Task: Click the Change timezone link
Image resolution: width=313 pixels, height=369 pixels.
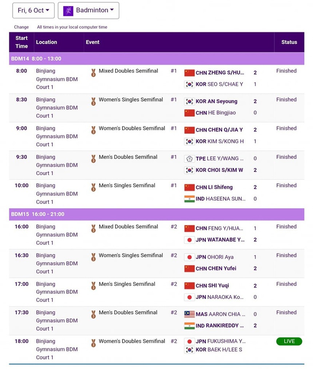Action: (x=21, y=27)
